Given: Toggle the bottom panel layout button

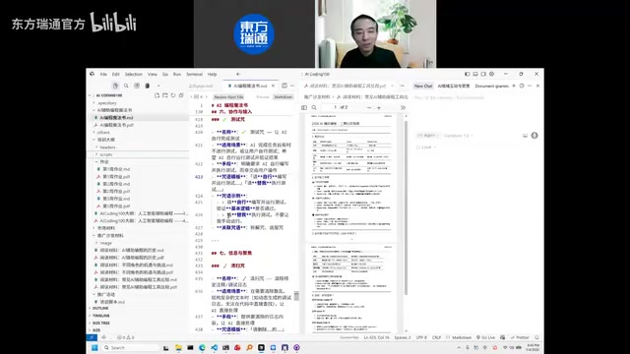Looking at the screenshot, I should [475, 75].
